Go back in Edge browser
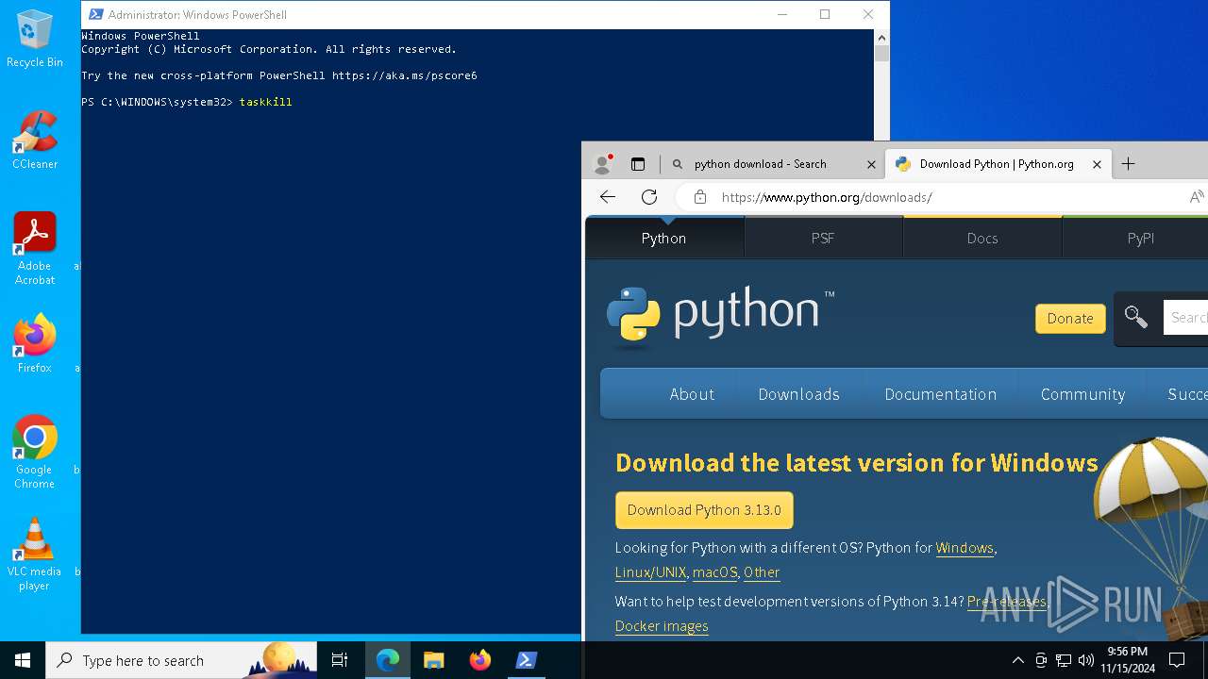 tap(608, 197)
